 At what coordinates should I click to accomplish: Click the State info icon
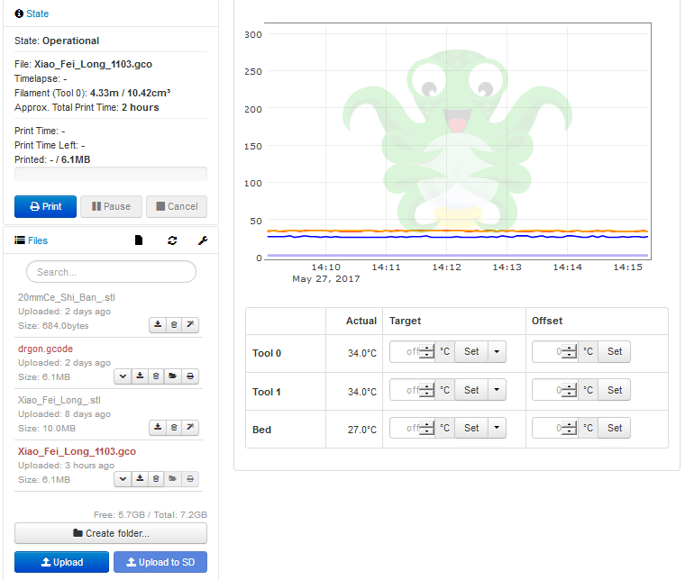point(19,14)
